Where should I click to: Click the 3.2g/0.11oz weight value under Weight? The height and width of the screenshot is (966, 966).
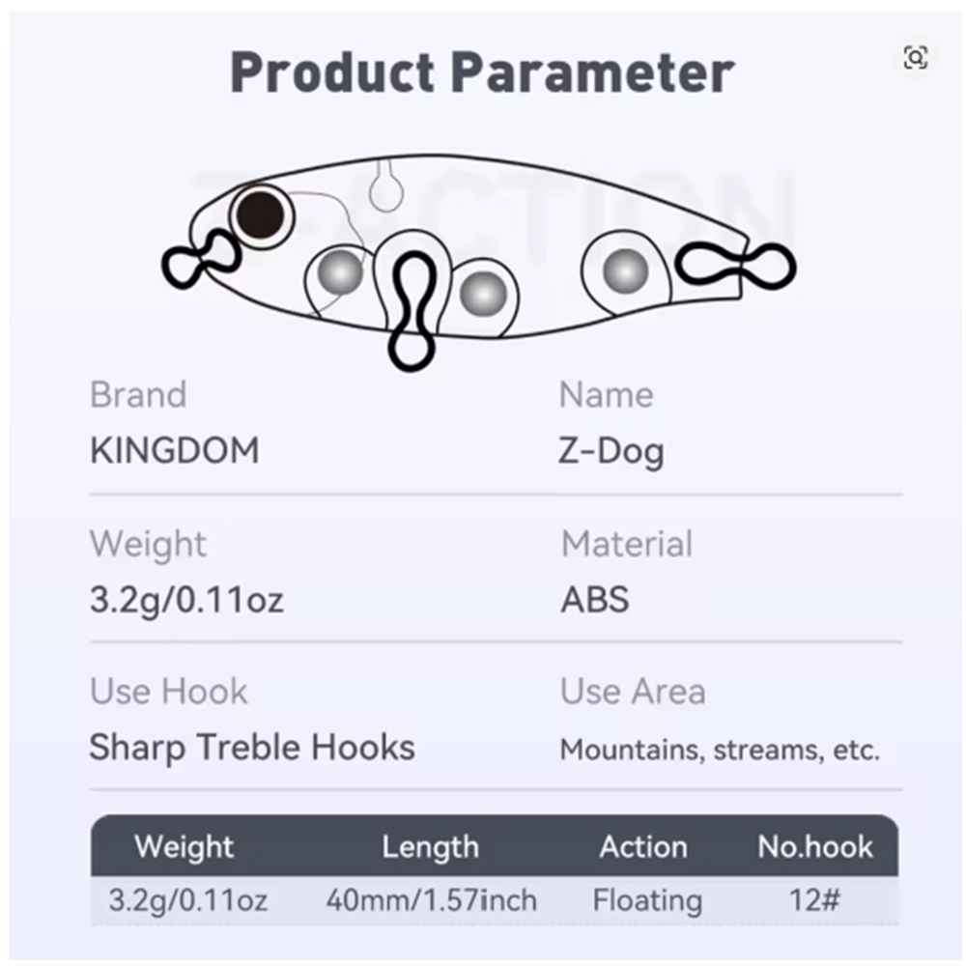186,600
